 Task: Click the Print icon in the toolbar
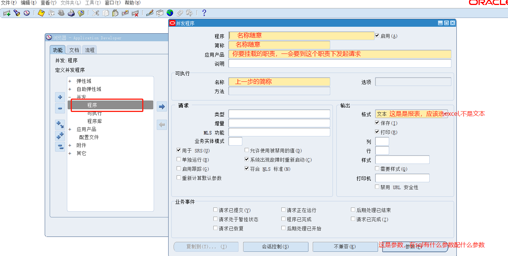coord(71,13)
